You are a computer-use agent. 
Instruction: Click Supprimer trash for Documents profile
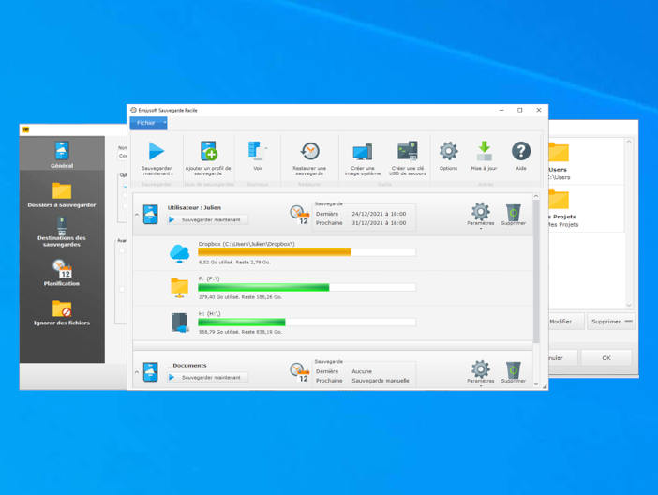point(514,369)
